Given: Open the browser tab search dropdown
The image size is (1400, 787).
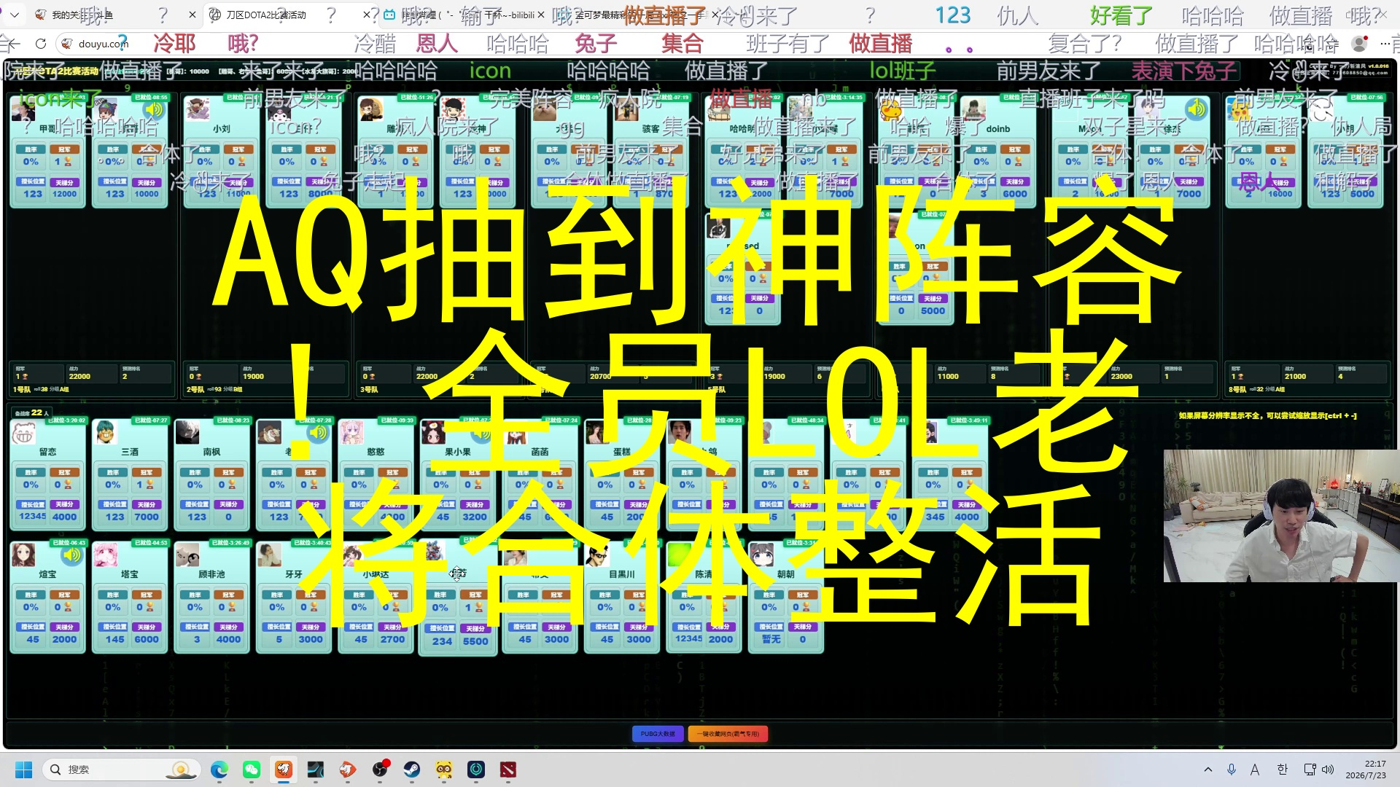Looking at the screenshot, I should click(x=15, y=15).
